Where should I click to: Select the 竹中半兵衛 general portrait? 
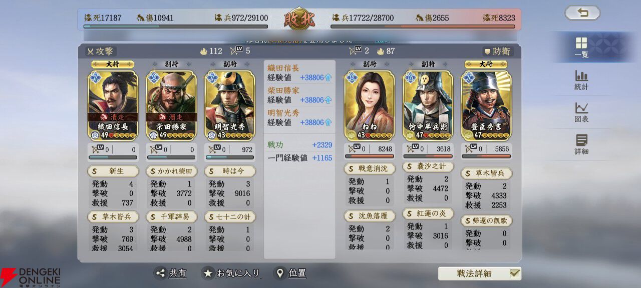tap(428, 105)
